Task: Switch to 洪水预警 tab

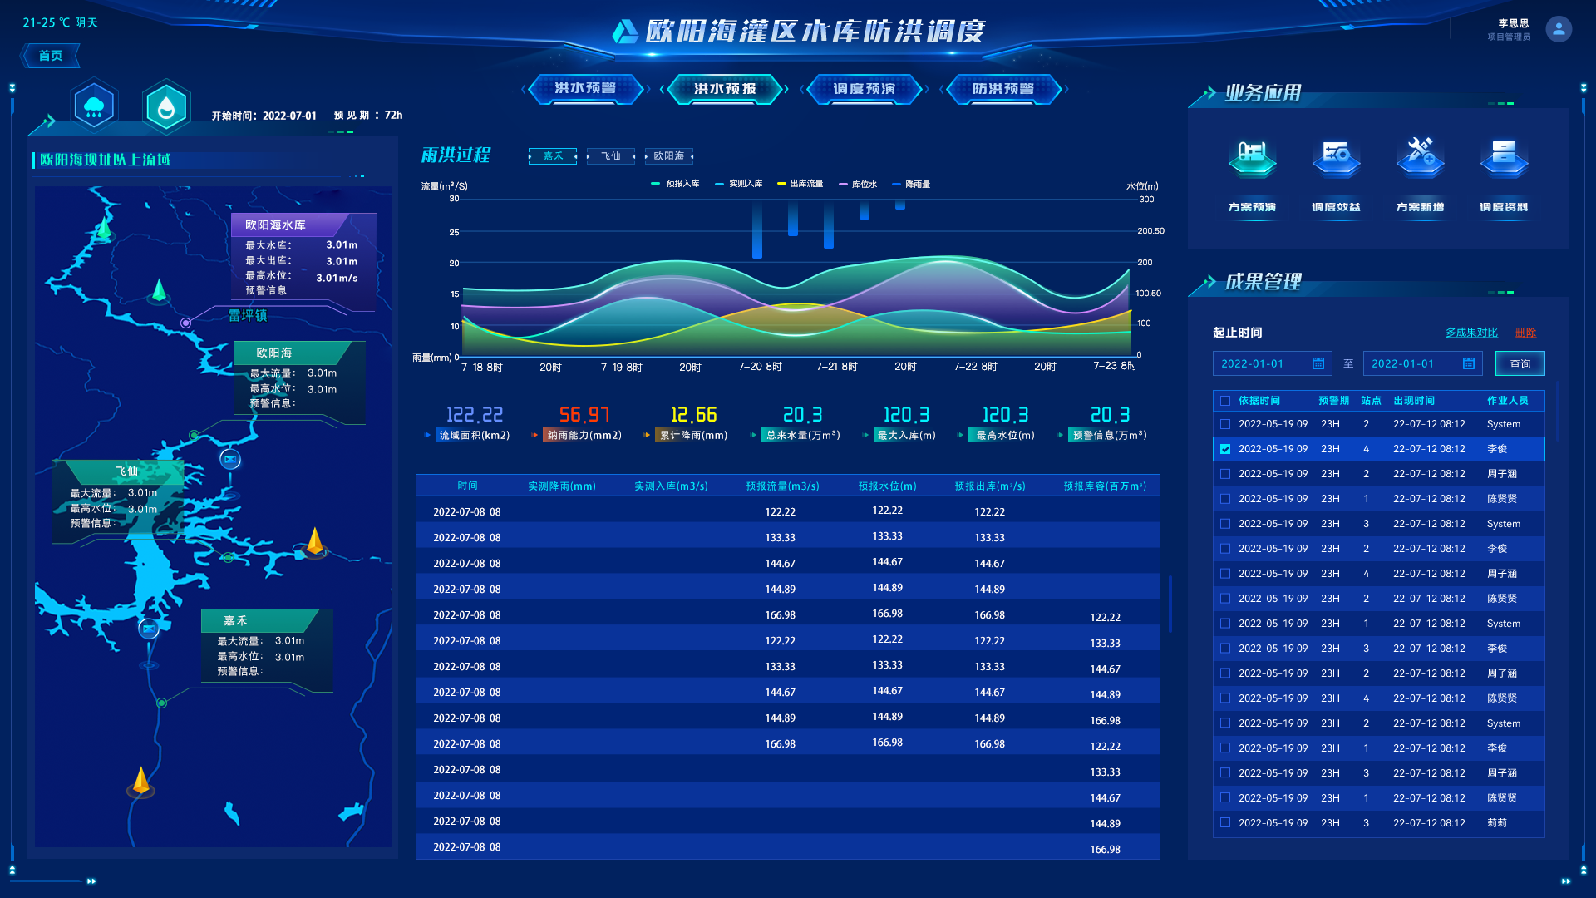Action: point(585,89)
